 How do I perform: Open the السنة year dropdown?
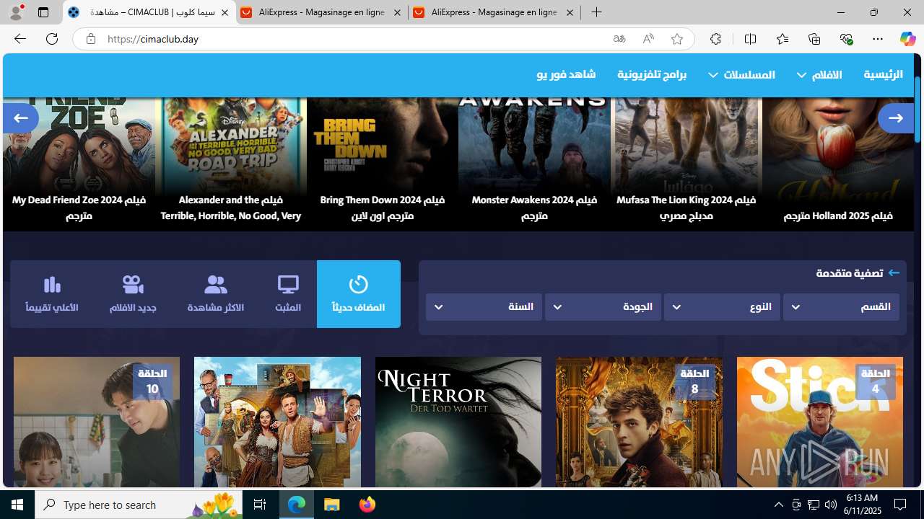(484, 307)
